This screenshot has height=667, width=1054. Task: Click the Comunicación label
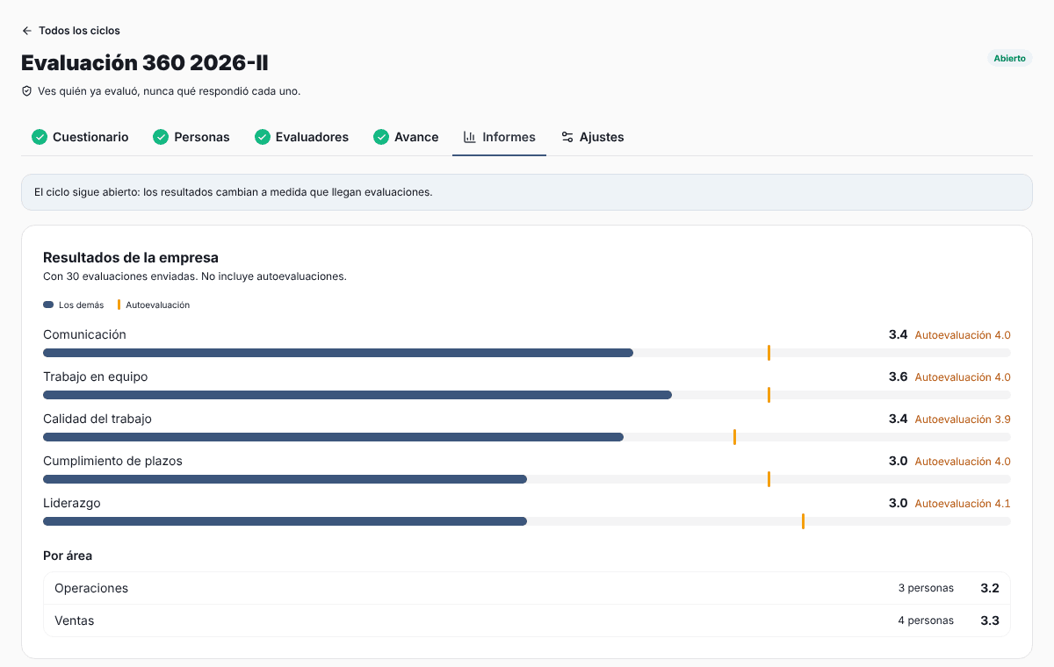(84, 334)
